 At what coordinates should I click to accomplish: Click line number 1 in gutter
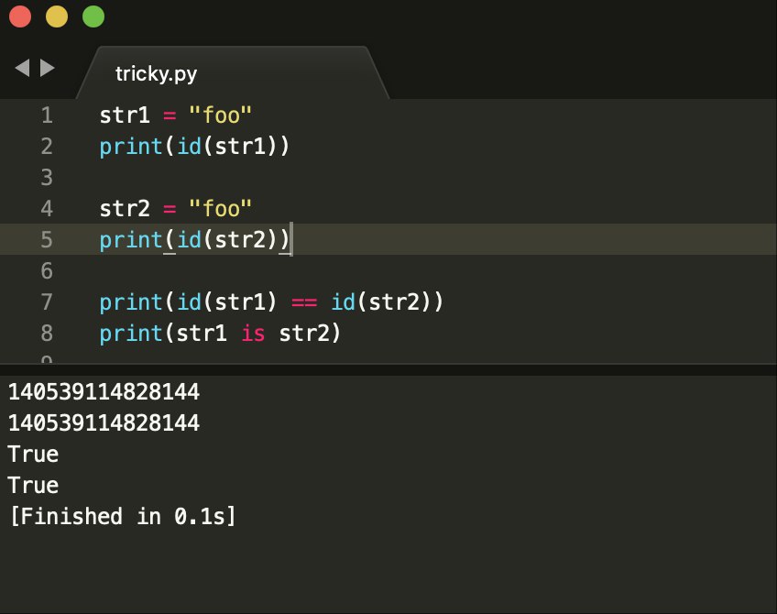[x=47, y=115]
